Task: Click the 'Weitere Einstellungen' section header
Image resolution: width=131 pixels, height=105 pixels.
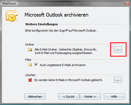Action: point(41,24)
